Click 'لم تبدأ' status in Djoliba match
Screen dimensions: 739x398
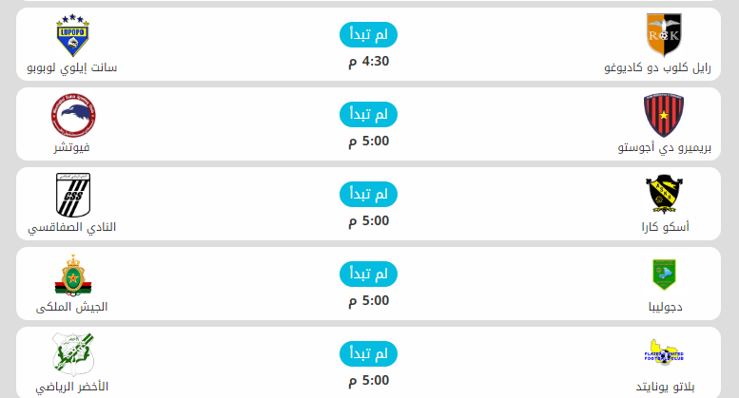coord(368,274)
